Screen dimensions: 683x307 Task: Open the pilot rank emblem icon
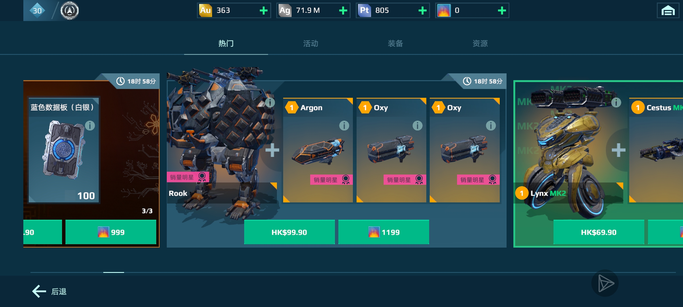(x=69, y=11)
